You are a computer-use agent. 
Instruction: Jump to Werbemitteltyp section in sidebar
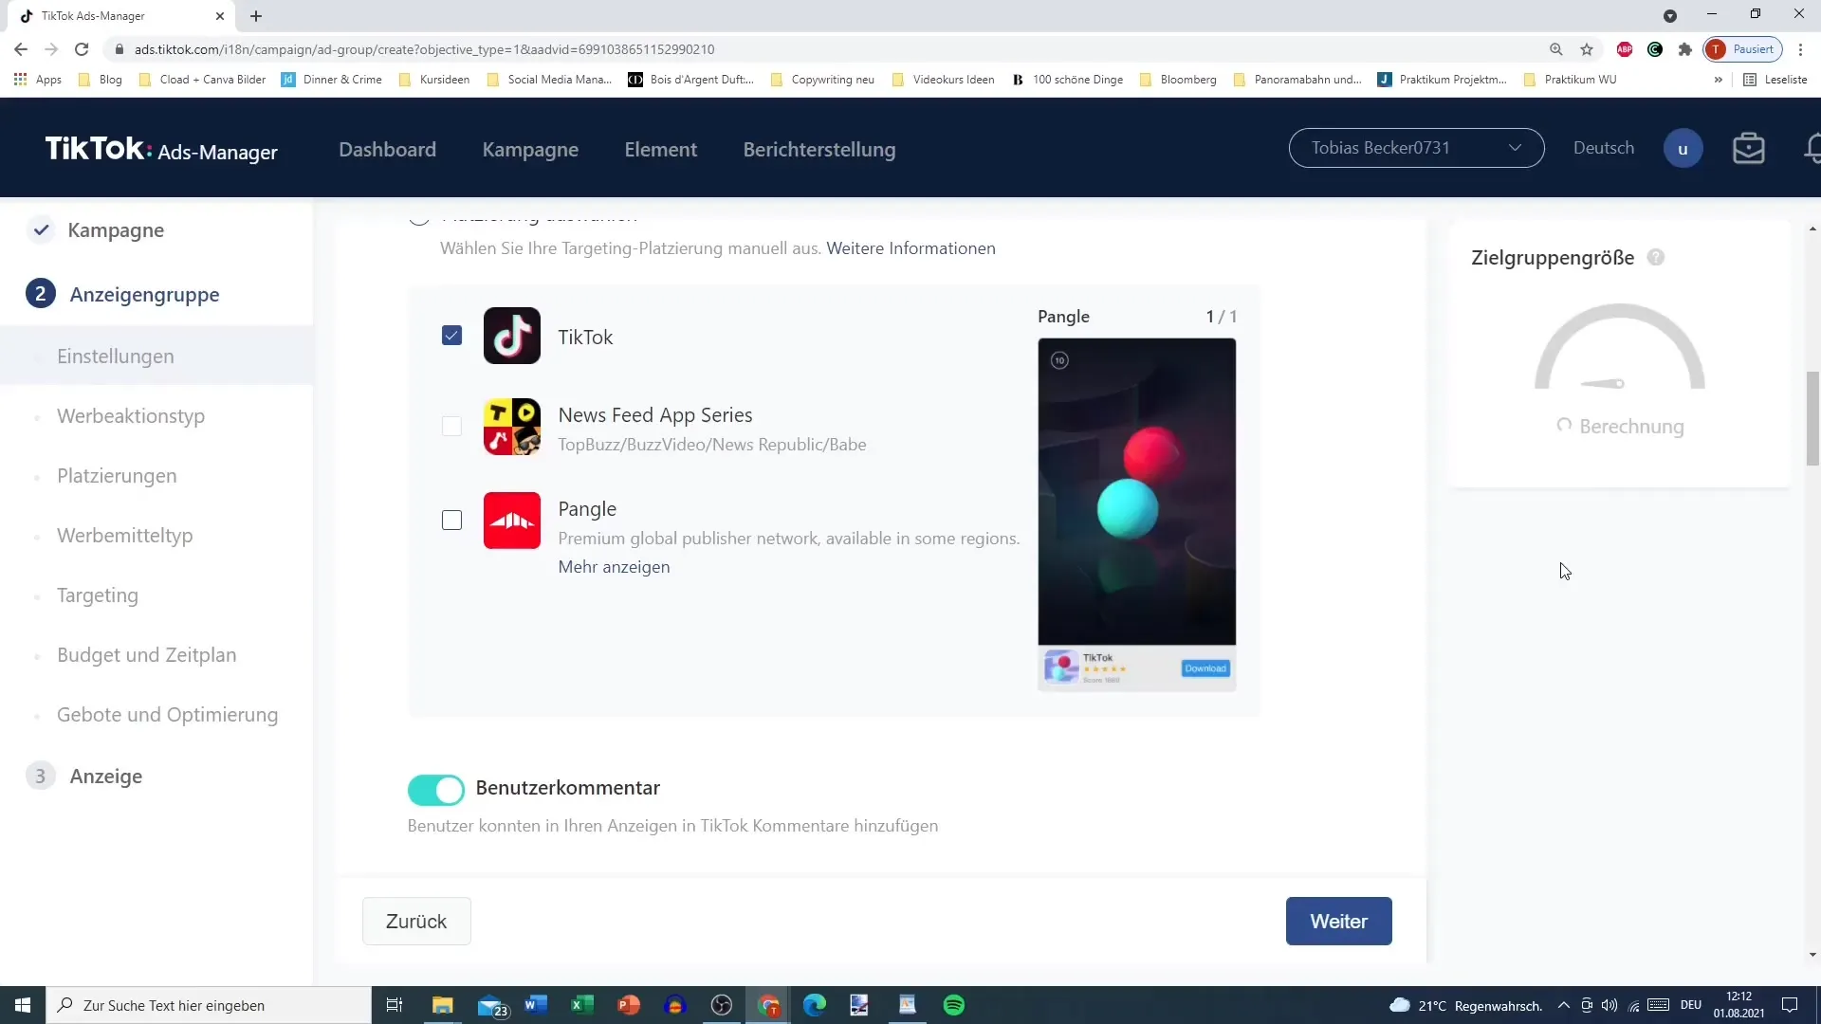click(x=124, y=536)
